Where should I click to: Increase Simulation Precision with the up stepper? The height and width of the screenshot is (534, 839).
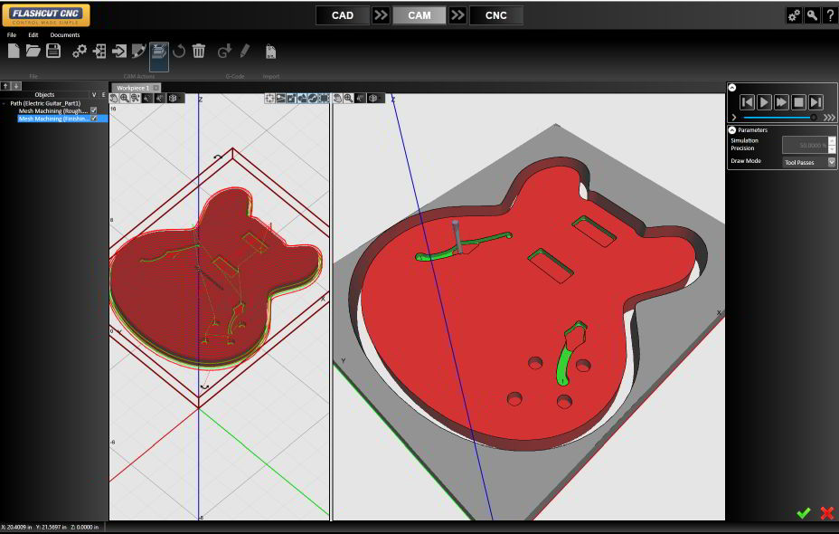click(x=832, y=140)
